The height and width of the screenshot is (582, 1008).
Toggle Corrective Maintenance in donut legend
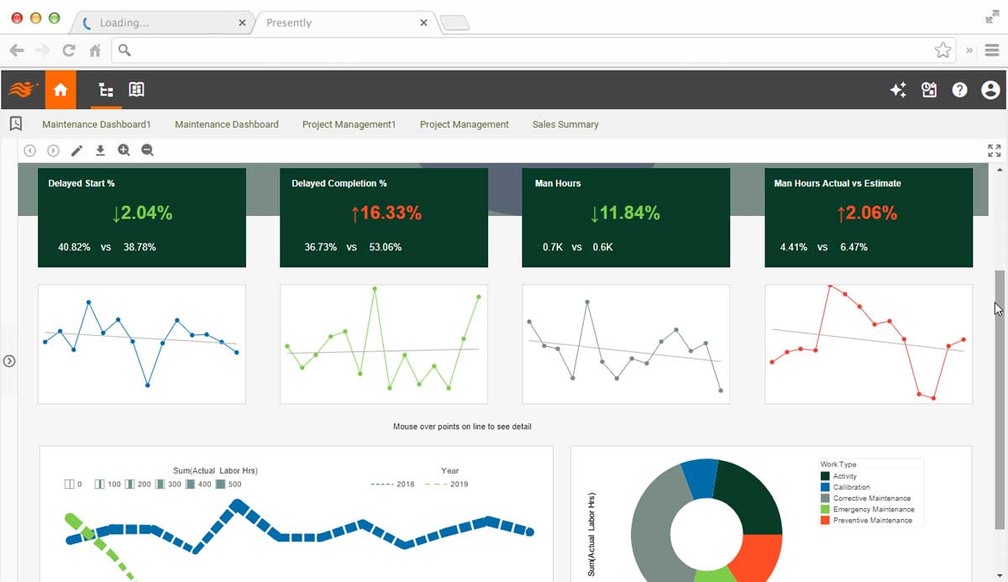[871, 496]
